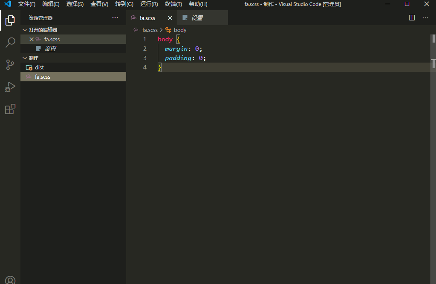
Task: Click the VS Code logo icon
Action: pos(8,4)
